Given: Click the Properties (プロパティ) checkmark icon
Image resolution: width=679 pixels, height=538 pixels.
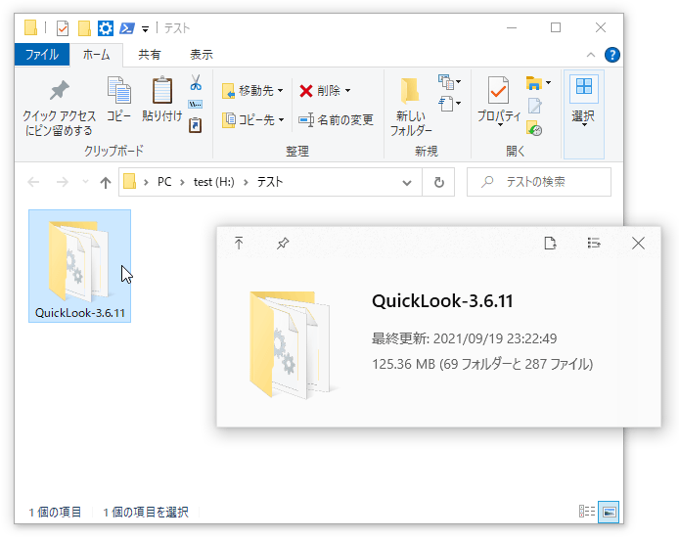Looking at the screenshot, I should pyautogui.click(x=498, y=90).
